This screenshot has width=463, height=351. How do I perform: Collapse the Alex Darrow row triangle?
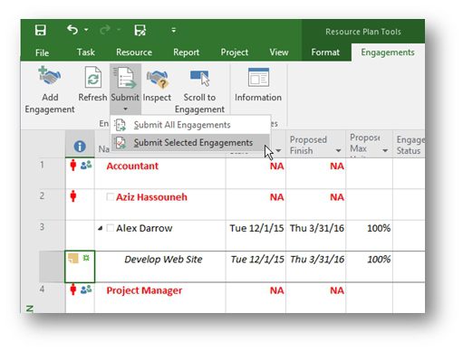101,229
